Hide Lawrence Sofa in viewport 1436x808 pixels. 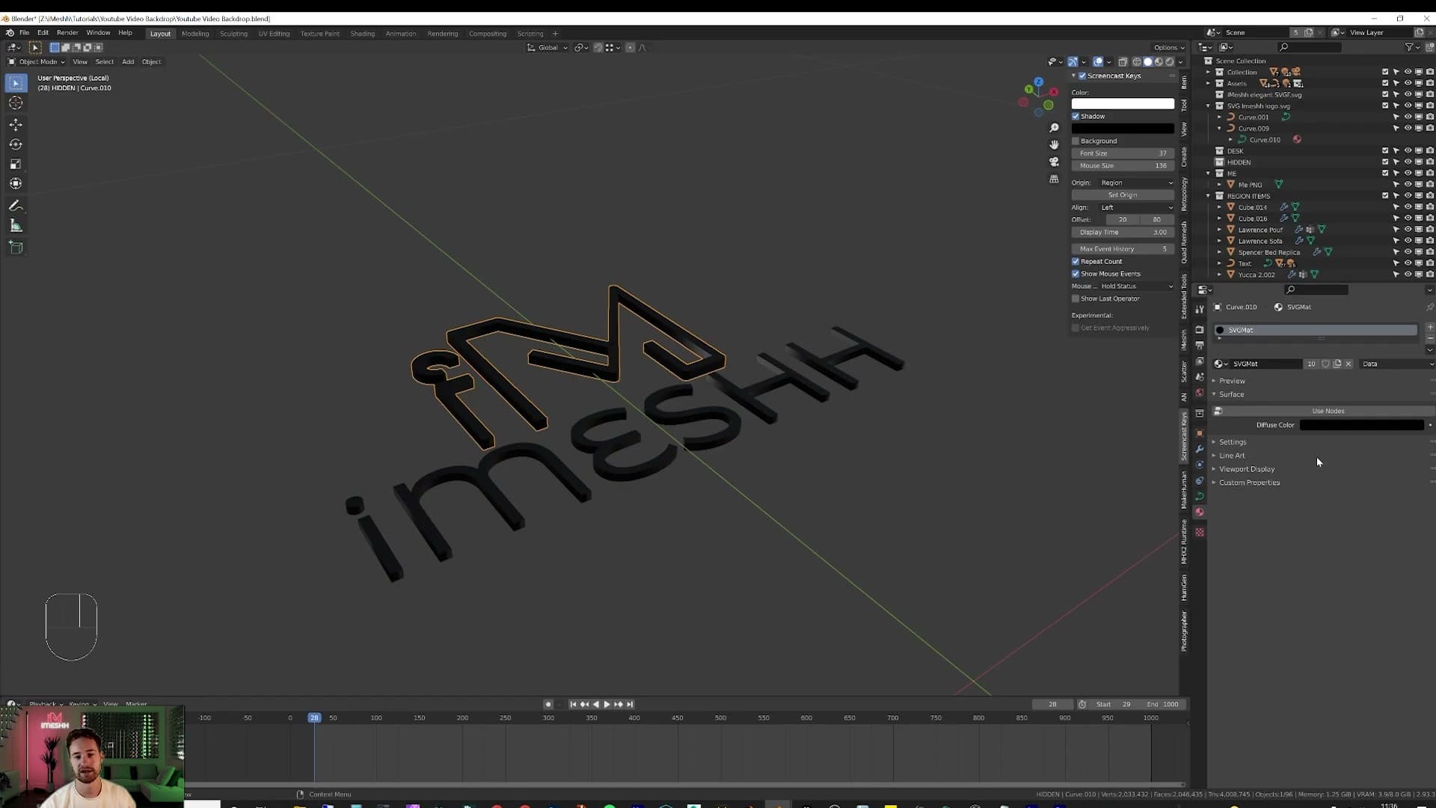point(1408,241)
